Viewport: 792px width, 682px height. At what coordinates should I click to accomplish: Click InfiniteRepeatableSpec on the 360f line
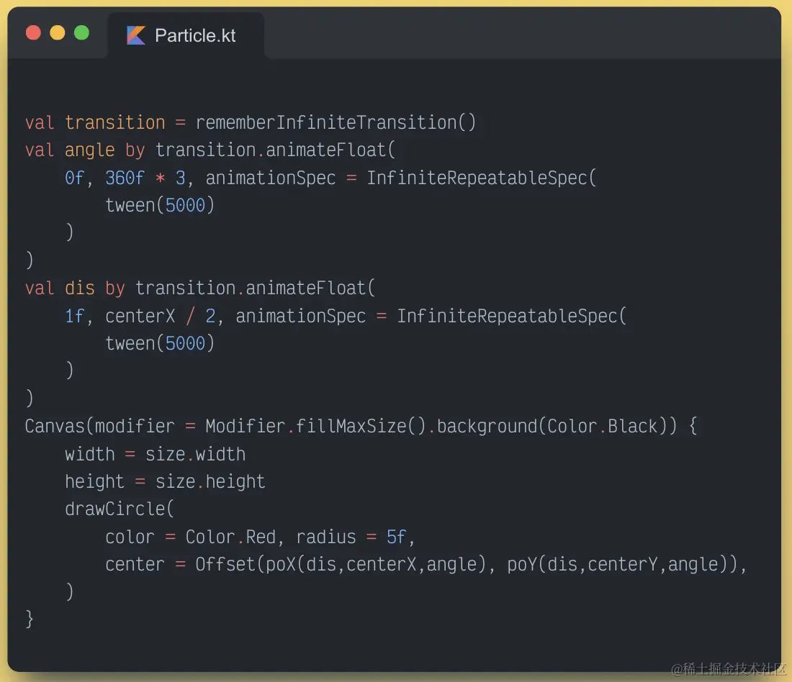477,178
